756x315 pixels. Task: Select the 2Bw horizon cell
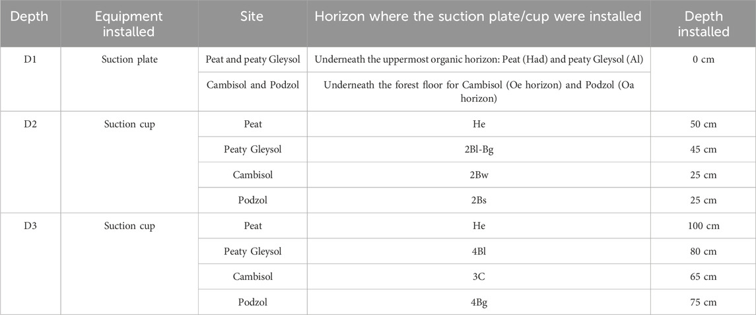[479, 174]
